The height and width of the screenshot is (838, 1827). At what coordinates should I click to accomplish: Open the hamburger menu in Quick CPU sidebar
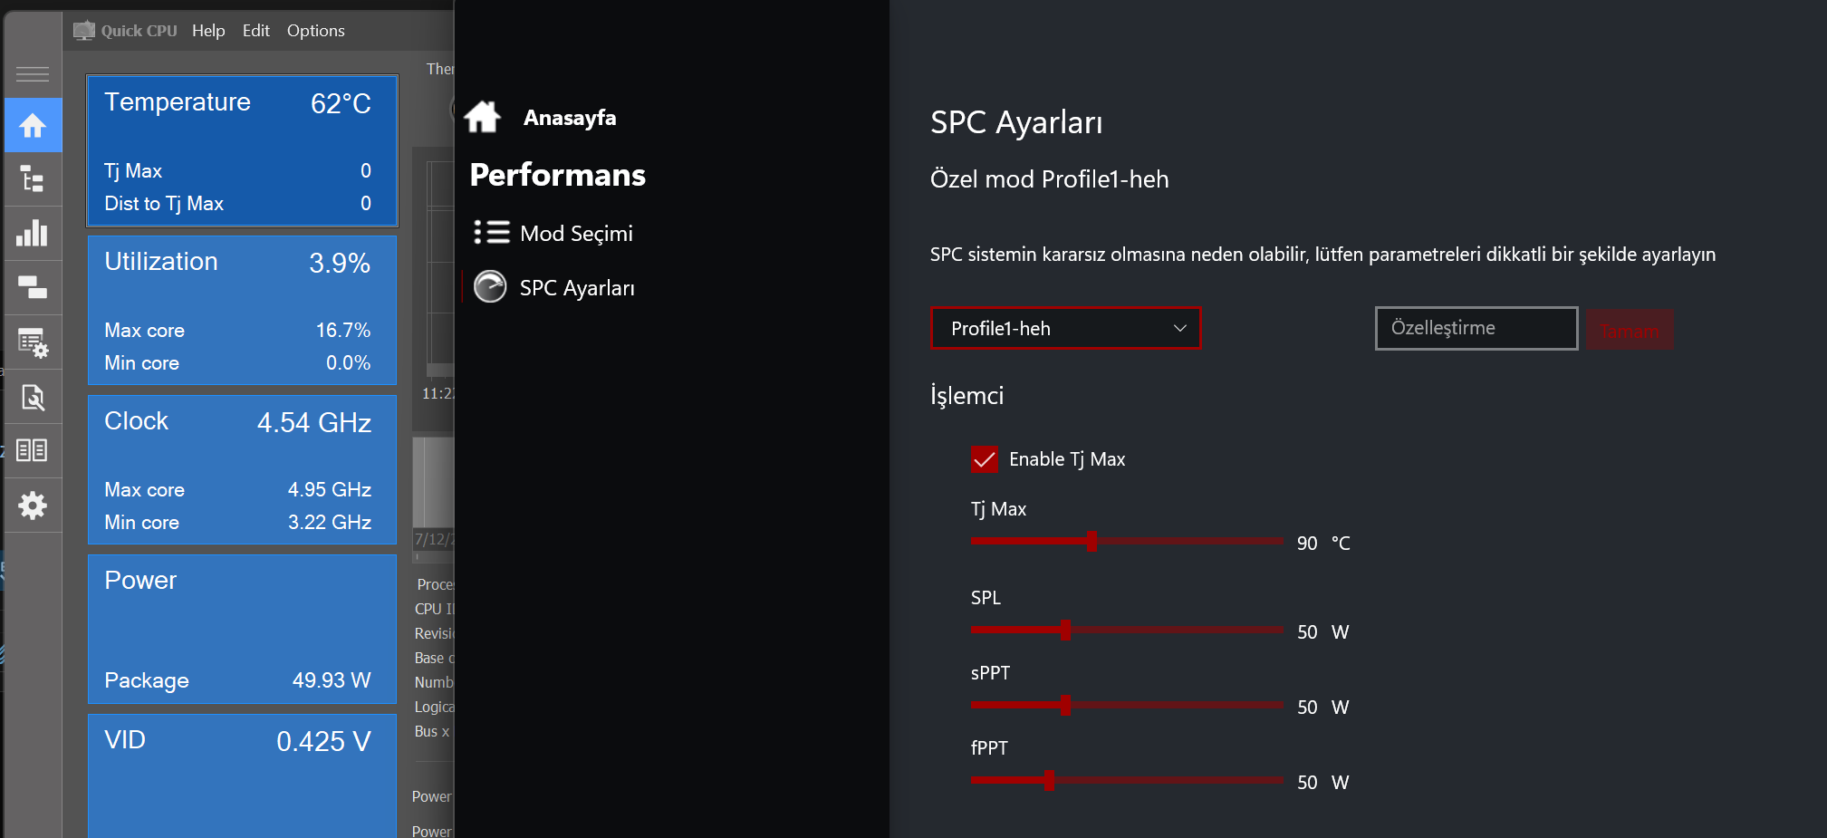tap(33, 73)
